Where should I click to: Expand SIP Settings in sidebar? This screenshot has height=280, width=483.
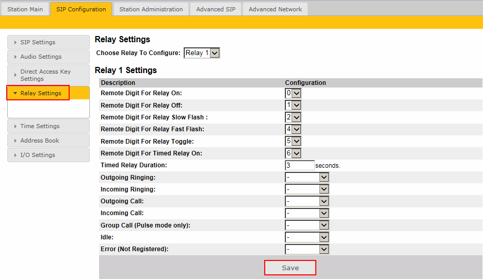(48, 42)
